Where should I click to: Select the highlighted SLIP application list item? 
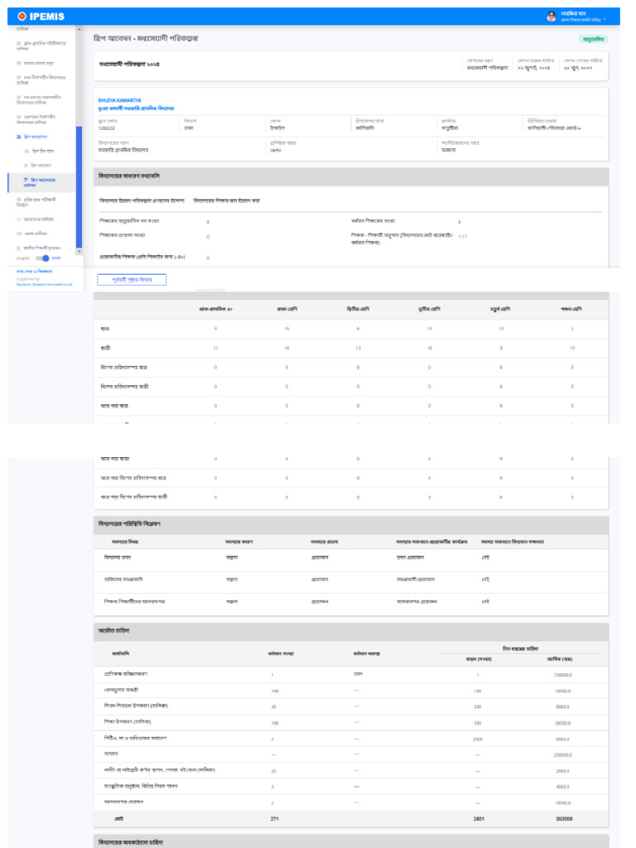(42, 182)
